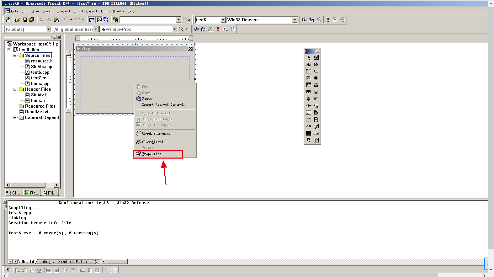Click the New Text File toolbar icon
This screenshot has height=277, width=494.
coord(8,20)
